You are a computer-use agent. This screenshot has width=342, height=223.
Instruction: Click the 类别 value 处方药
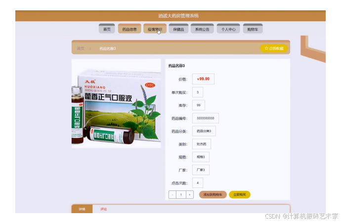(201, 144)
